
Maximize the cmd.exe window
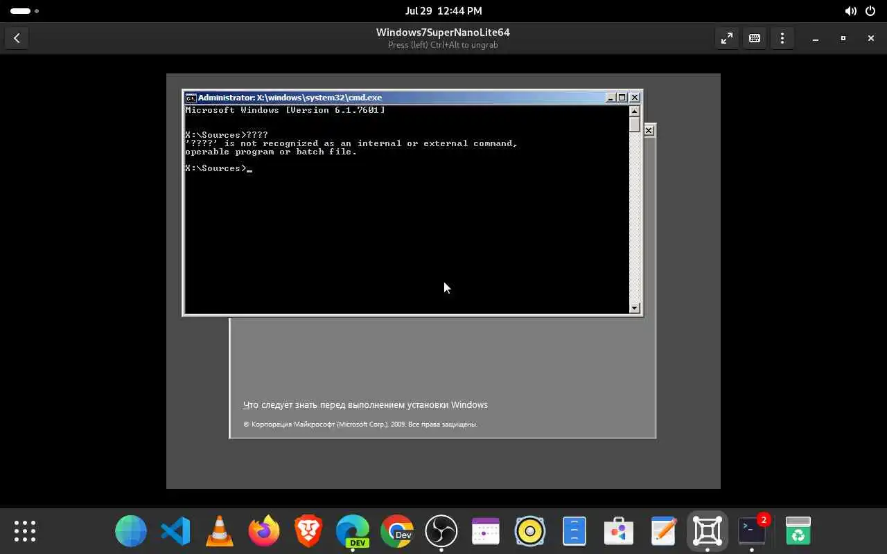coord(622,98)
